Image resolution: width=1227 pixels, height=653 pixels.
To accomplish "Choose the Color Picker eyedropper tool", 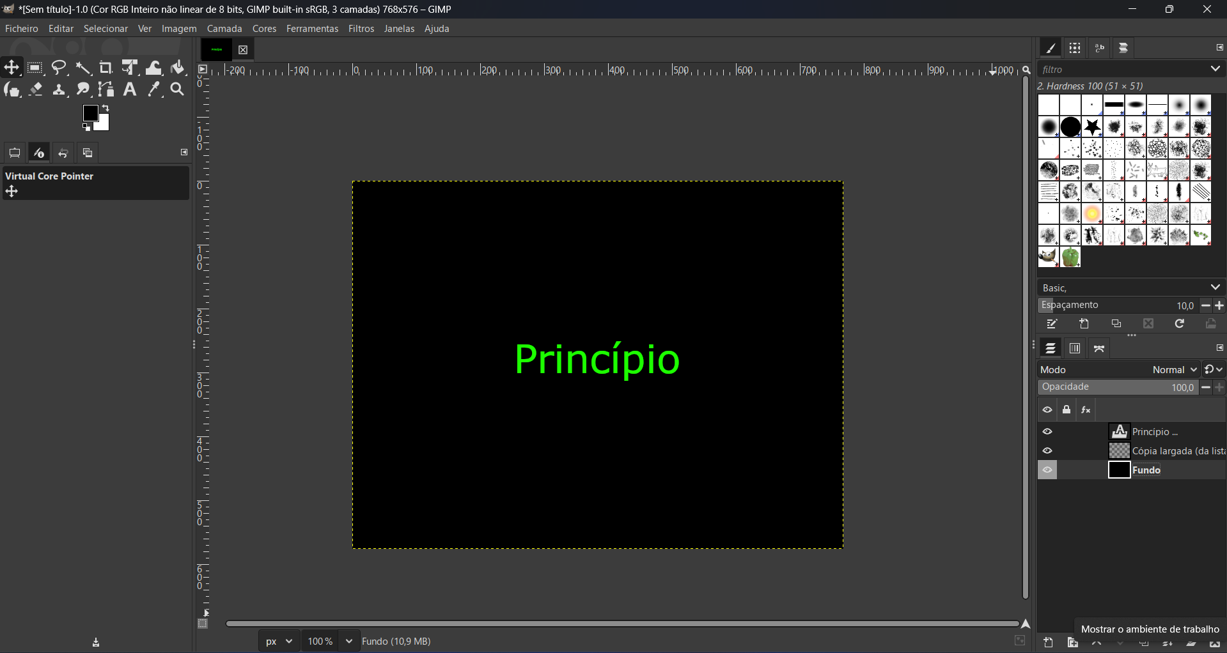I will (x=153, y=89).
